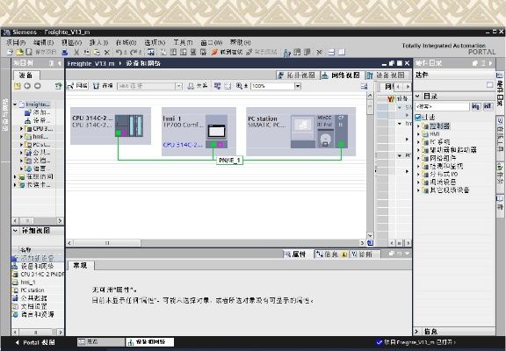
Task: Click the Open project toolbar icon
Action: (19, 52)
